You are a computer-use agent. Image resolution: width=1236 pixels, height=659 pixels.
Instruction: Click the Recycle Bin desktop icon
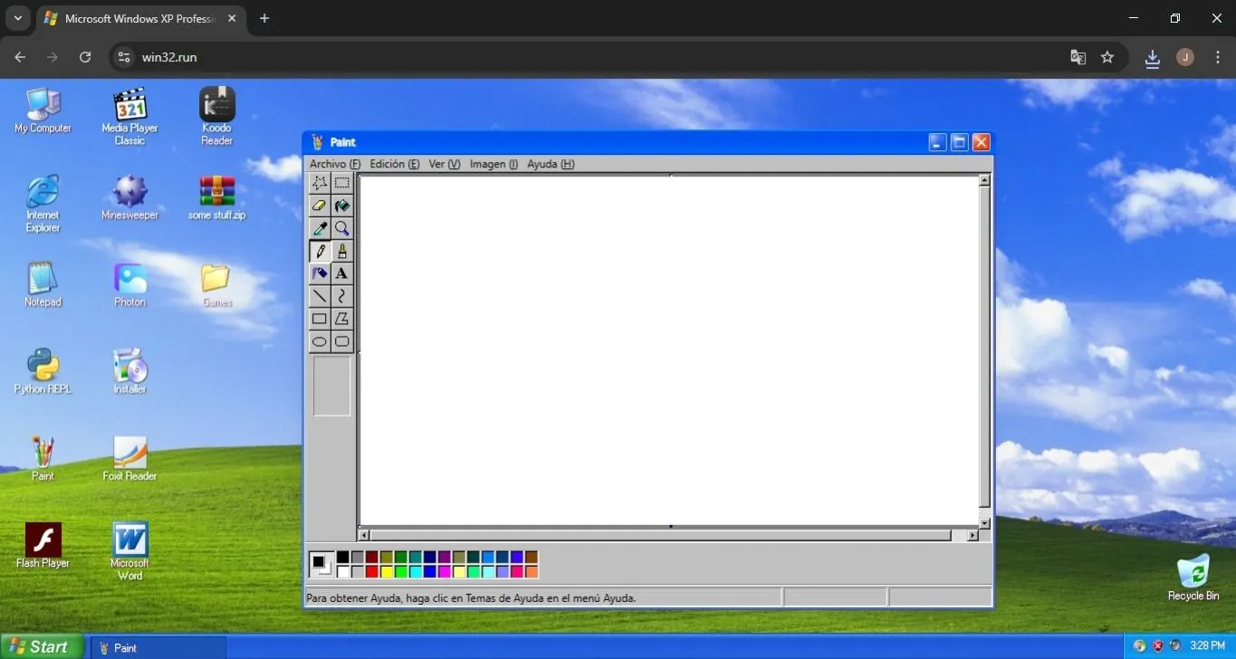(1193, 578)
